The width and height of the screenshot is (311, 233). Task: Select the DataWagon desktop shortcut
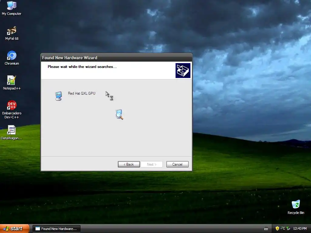click(x=12, y=133)
